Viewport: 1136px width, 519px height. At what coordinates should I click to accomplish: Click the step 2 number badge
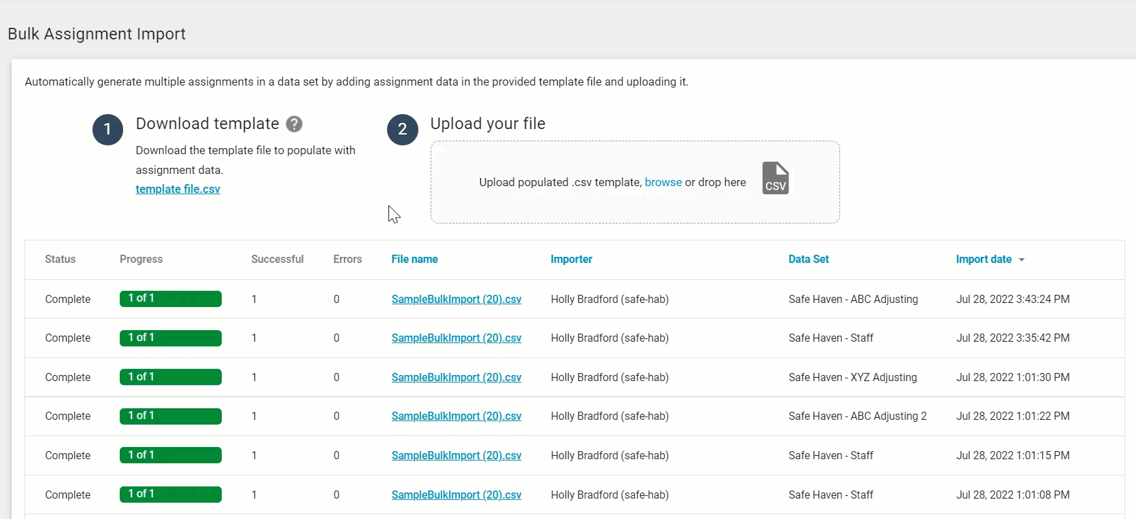coord(402,129)
